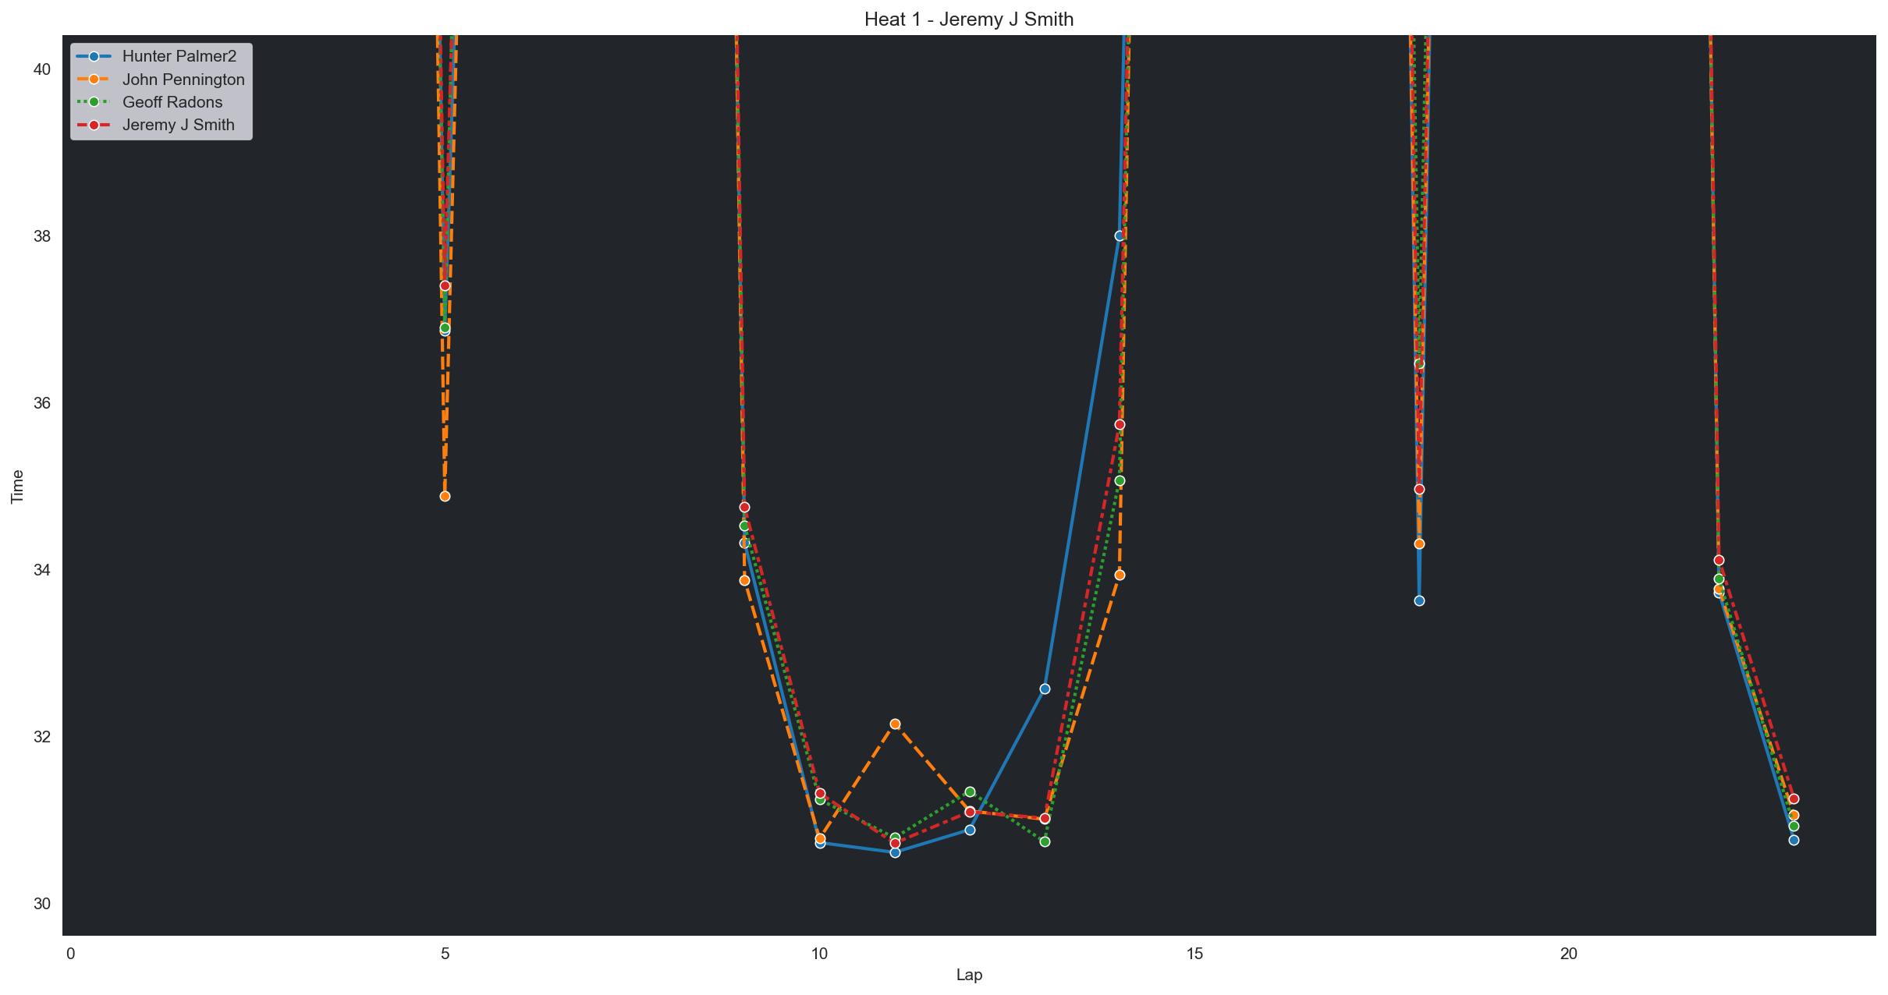Click the lowest orange point at lap 5
This screenshot has height=995, width=1888.
(445, 496)
